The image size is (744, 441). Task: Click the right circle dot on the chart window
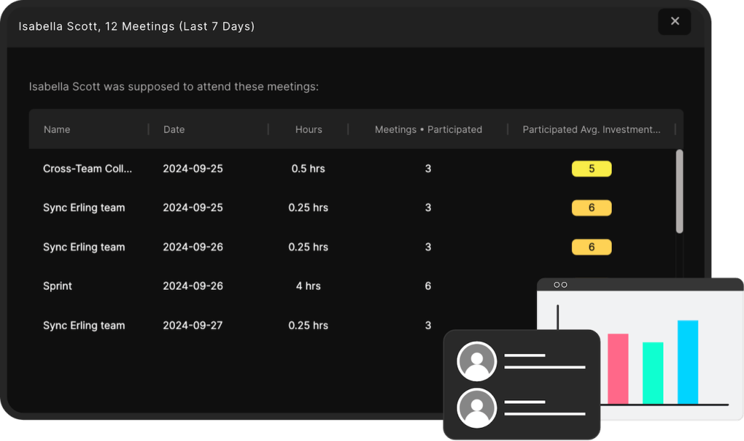[x=564, y=286]
